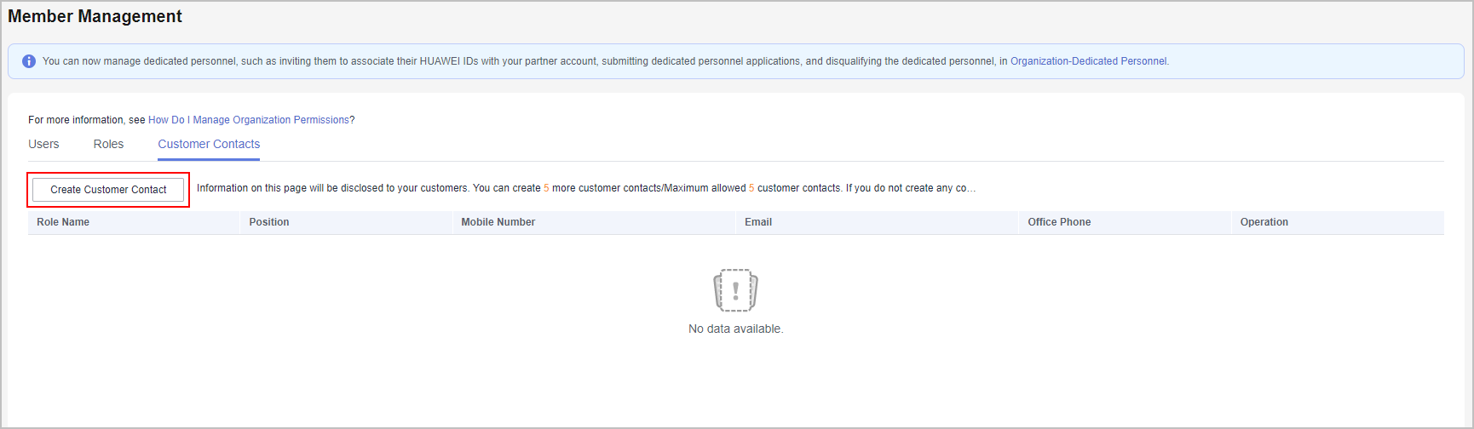
Task: Click the no-data exclamation icon
Action: (735, 291)
